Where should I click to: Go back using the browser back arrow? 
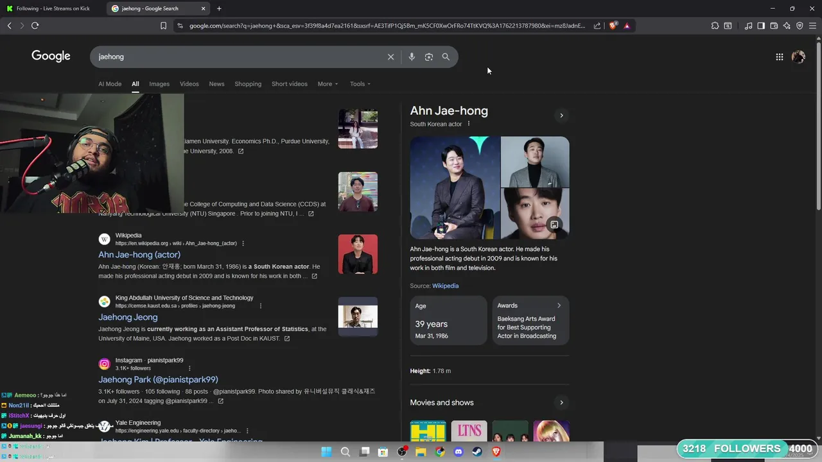coord(9,26)
